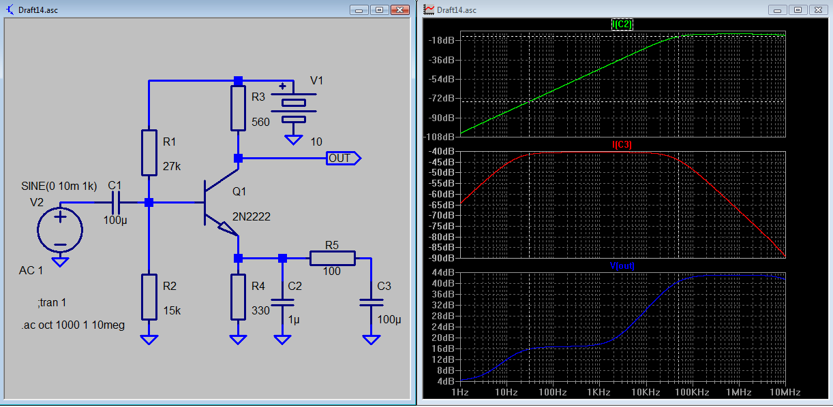Click the V(out) trace label
The image size is (833, 407).
tap(622, 266)
